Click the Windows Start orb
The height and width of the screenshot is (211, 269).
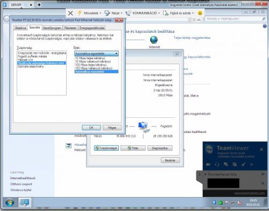[10, 203]
